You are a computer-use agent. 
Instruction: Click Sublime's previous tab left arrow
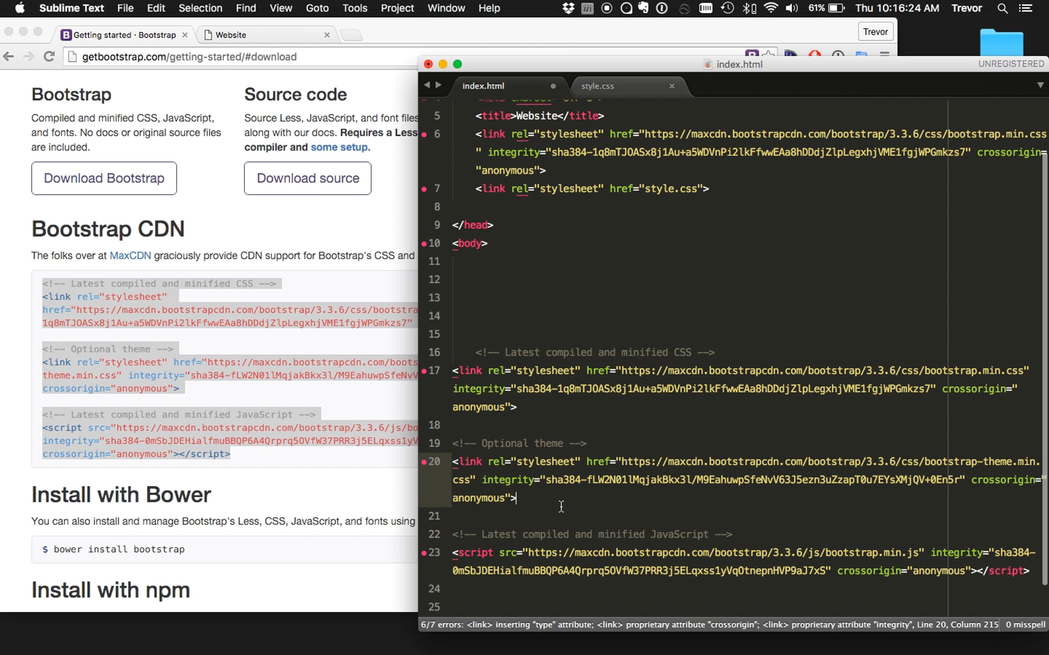[x=427, y=85]
